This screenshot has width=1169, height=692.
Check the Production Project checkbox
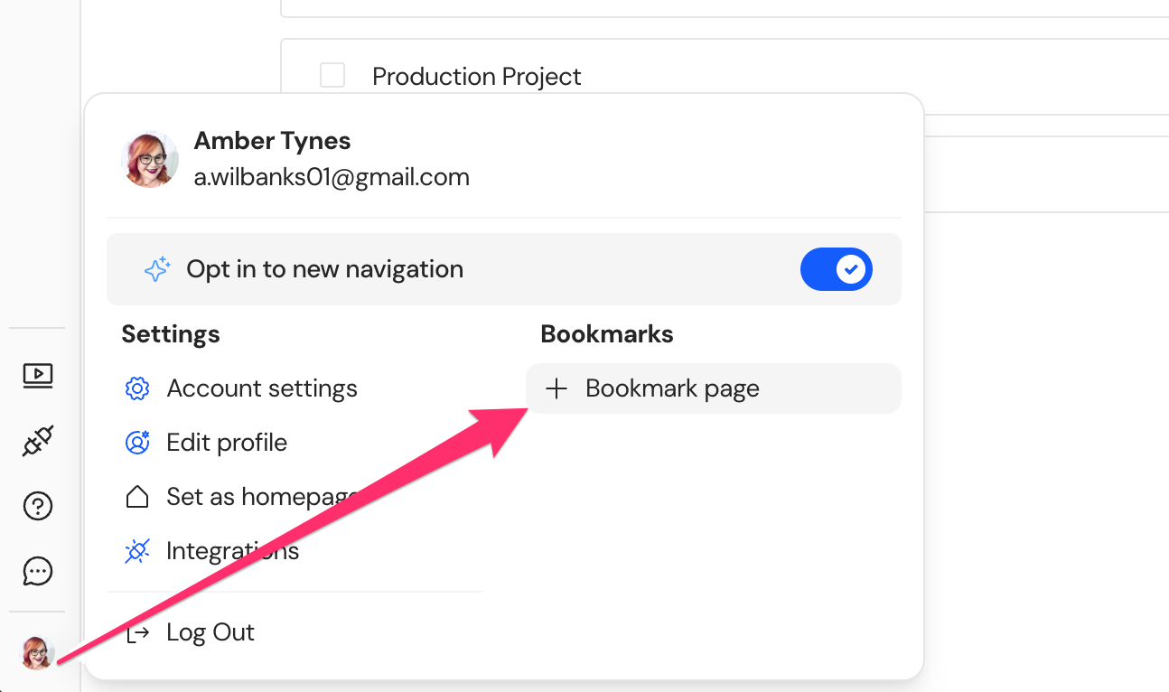(332, 75)
